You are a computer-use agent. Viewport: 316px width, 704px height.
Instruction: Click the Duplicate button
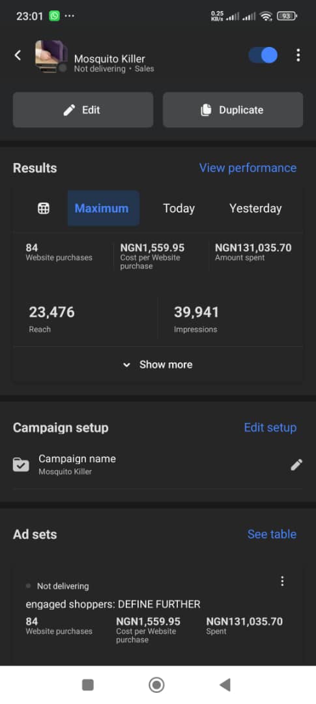[x=233, y=110]
